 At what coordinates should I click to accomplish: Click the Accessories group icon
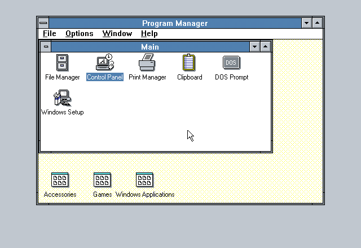tap(60, 180)
